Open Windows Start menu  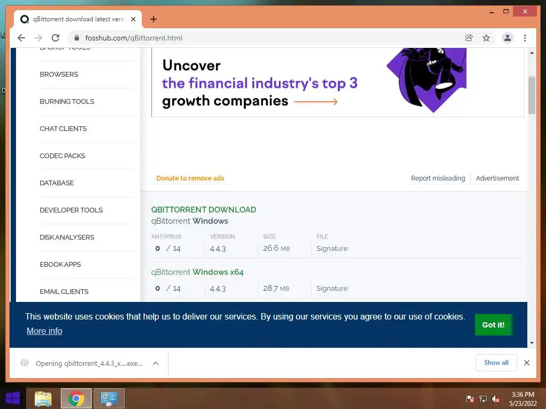[13, 398]
